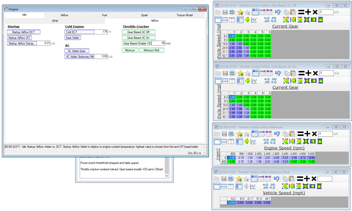352x211 pixels.
Task: Edit the Cold ECT temperature field
Action: pyautogui.click(x=101, y=32)
